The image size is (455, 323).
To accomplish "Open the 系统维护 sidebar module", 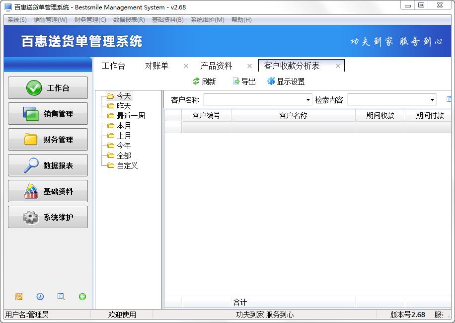I will [48, 217].
